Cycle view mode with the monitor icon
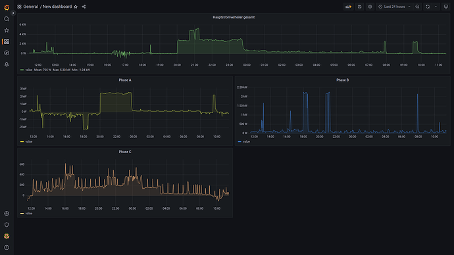Viewport: 454px width, 255px height. pos(446,7)
